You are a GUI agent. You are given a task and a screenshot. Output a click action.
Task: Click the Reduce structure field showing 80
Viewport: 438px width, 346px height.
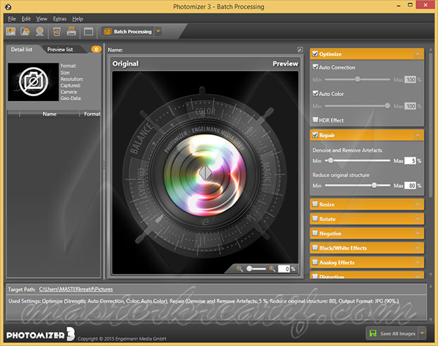coord(410,186)
